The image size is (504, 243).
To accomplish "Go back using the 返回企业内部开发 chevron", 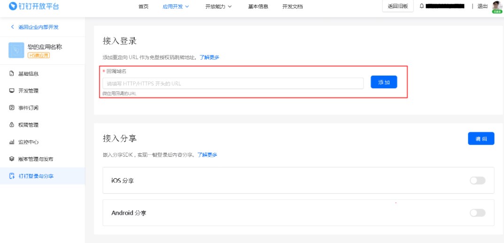I will click(x=13, y=27).
